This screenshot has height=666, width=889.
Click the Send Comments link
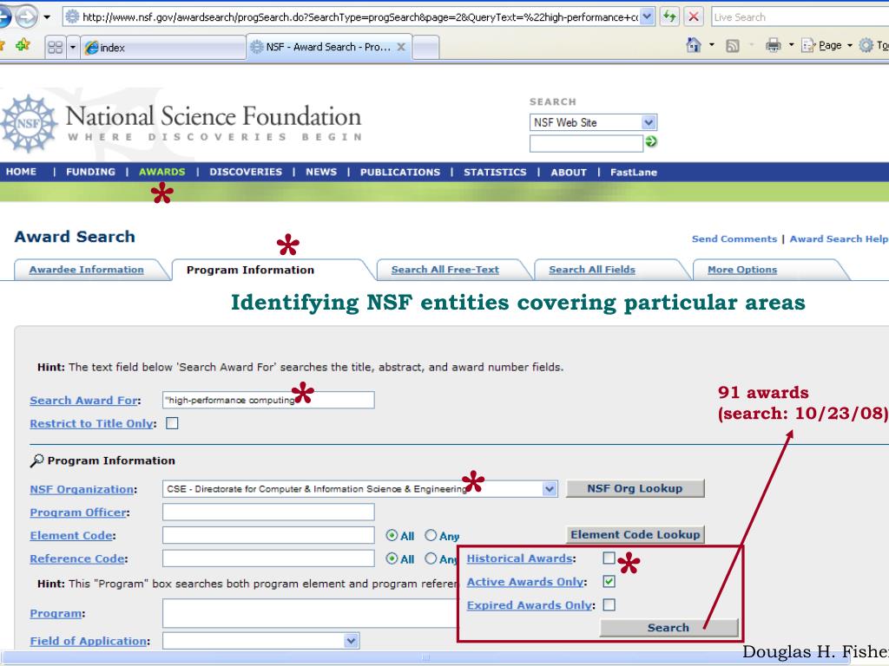coord(734,239)
